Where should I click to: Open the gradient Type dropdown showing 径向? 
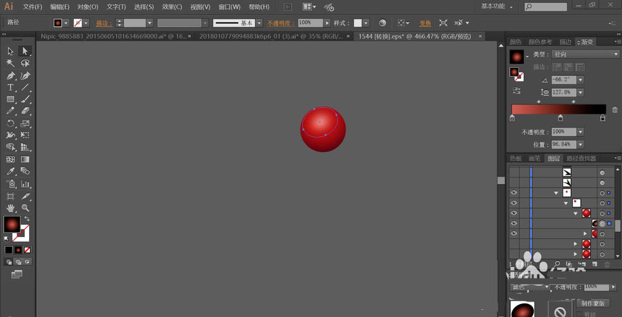586,54
